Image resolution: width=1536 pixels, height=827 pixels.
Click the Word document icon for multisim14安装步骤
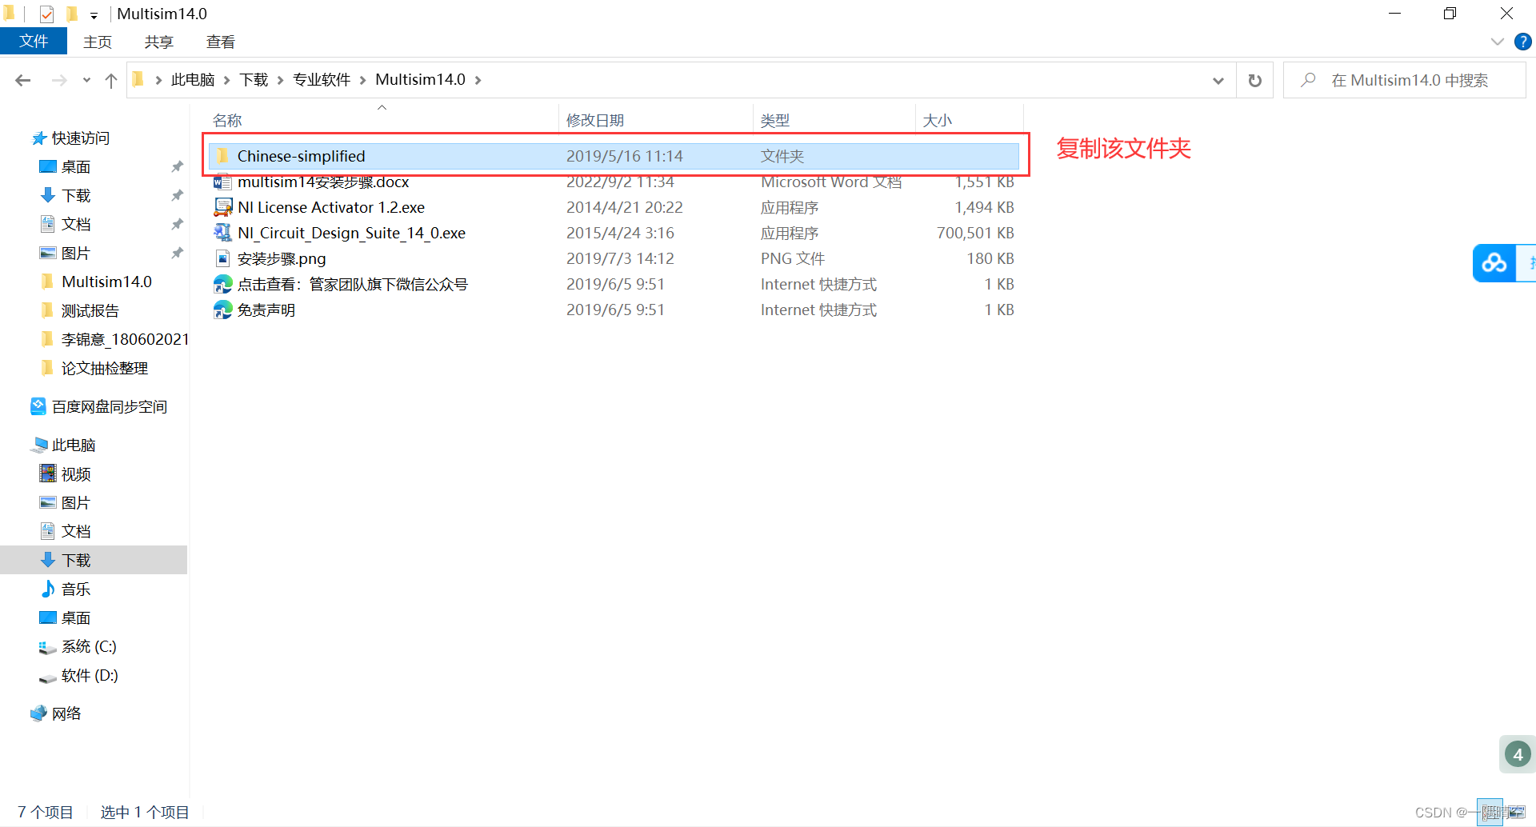[x=222, y=182]
